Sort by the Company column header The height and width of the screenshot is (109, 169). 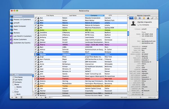tap(95, 15)
